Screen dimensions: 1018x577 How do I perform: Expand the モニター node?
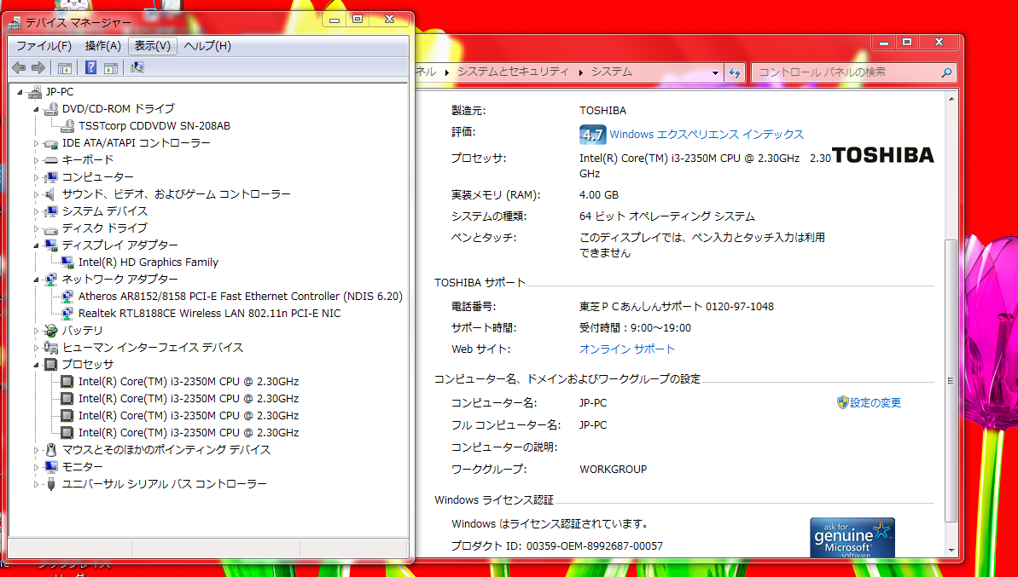[x=37, y=467]
